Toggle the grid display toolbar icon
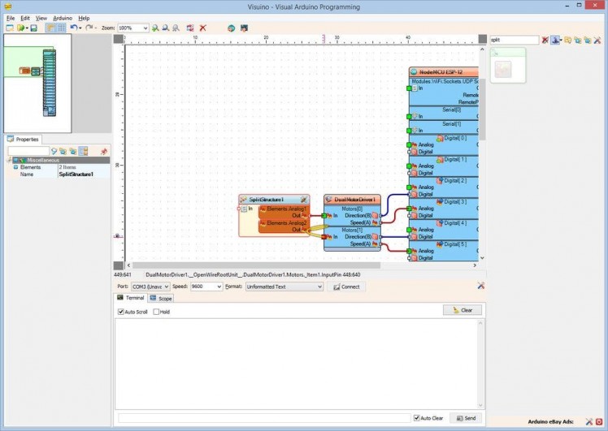Screen dimensions: 608x431 point(61,28)
